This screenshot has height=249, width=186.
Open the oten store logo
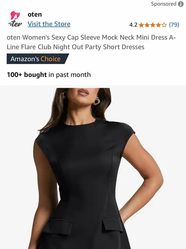pyautogui.click(x=15, y=19)
